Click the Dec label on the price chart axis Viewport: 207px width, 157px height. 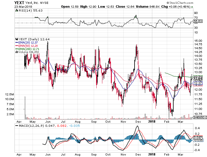tap(138, 121)
